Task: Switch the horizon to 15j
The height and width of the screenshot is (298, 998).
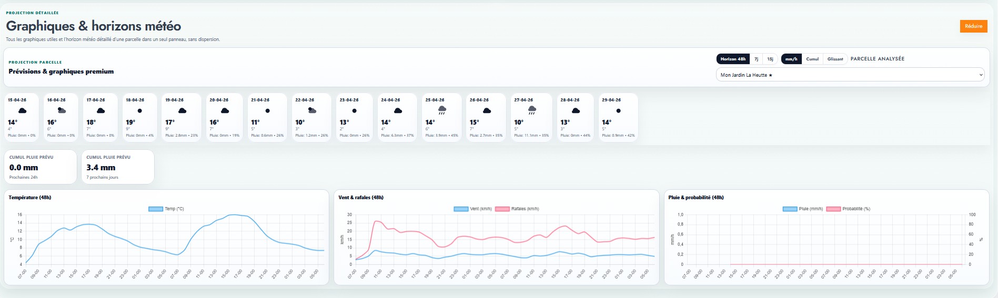Action: click(770, 59)
